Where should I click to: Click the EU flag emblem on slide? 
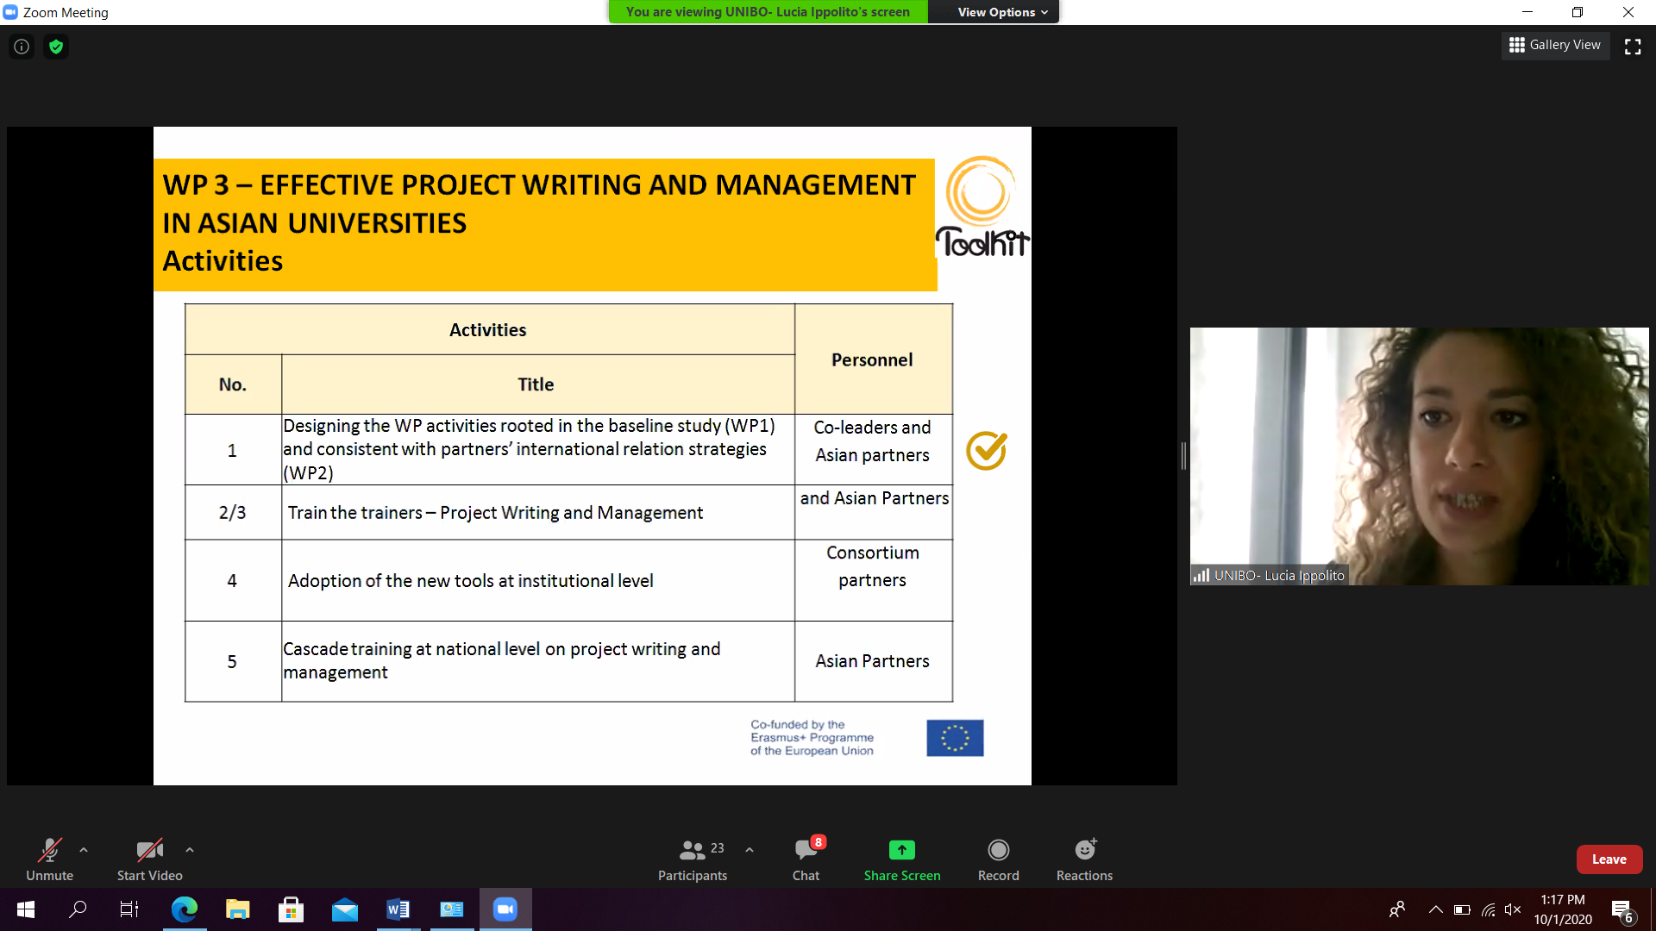click(955, 738)
